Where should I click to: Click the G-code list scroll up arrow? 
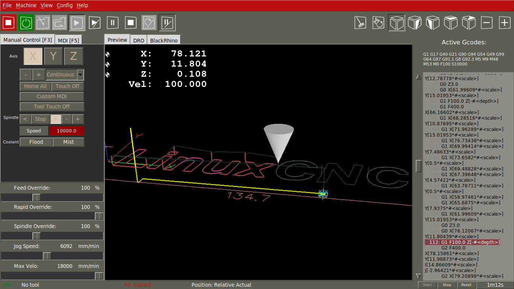418,77
